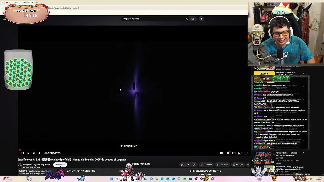This screenshot has width=324, height=182.
Task: Switch to theater mode view
Action: click(x=234, y=153)
